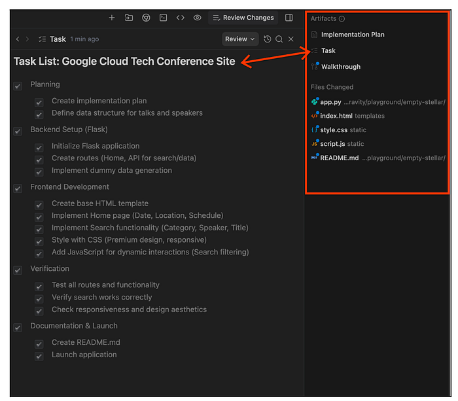
Task: Toggle the Backend Setup (Flask) checkbox
Action: [18, 131]
